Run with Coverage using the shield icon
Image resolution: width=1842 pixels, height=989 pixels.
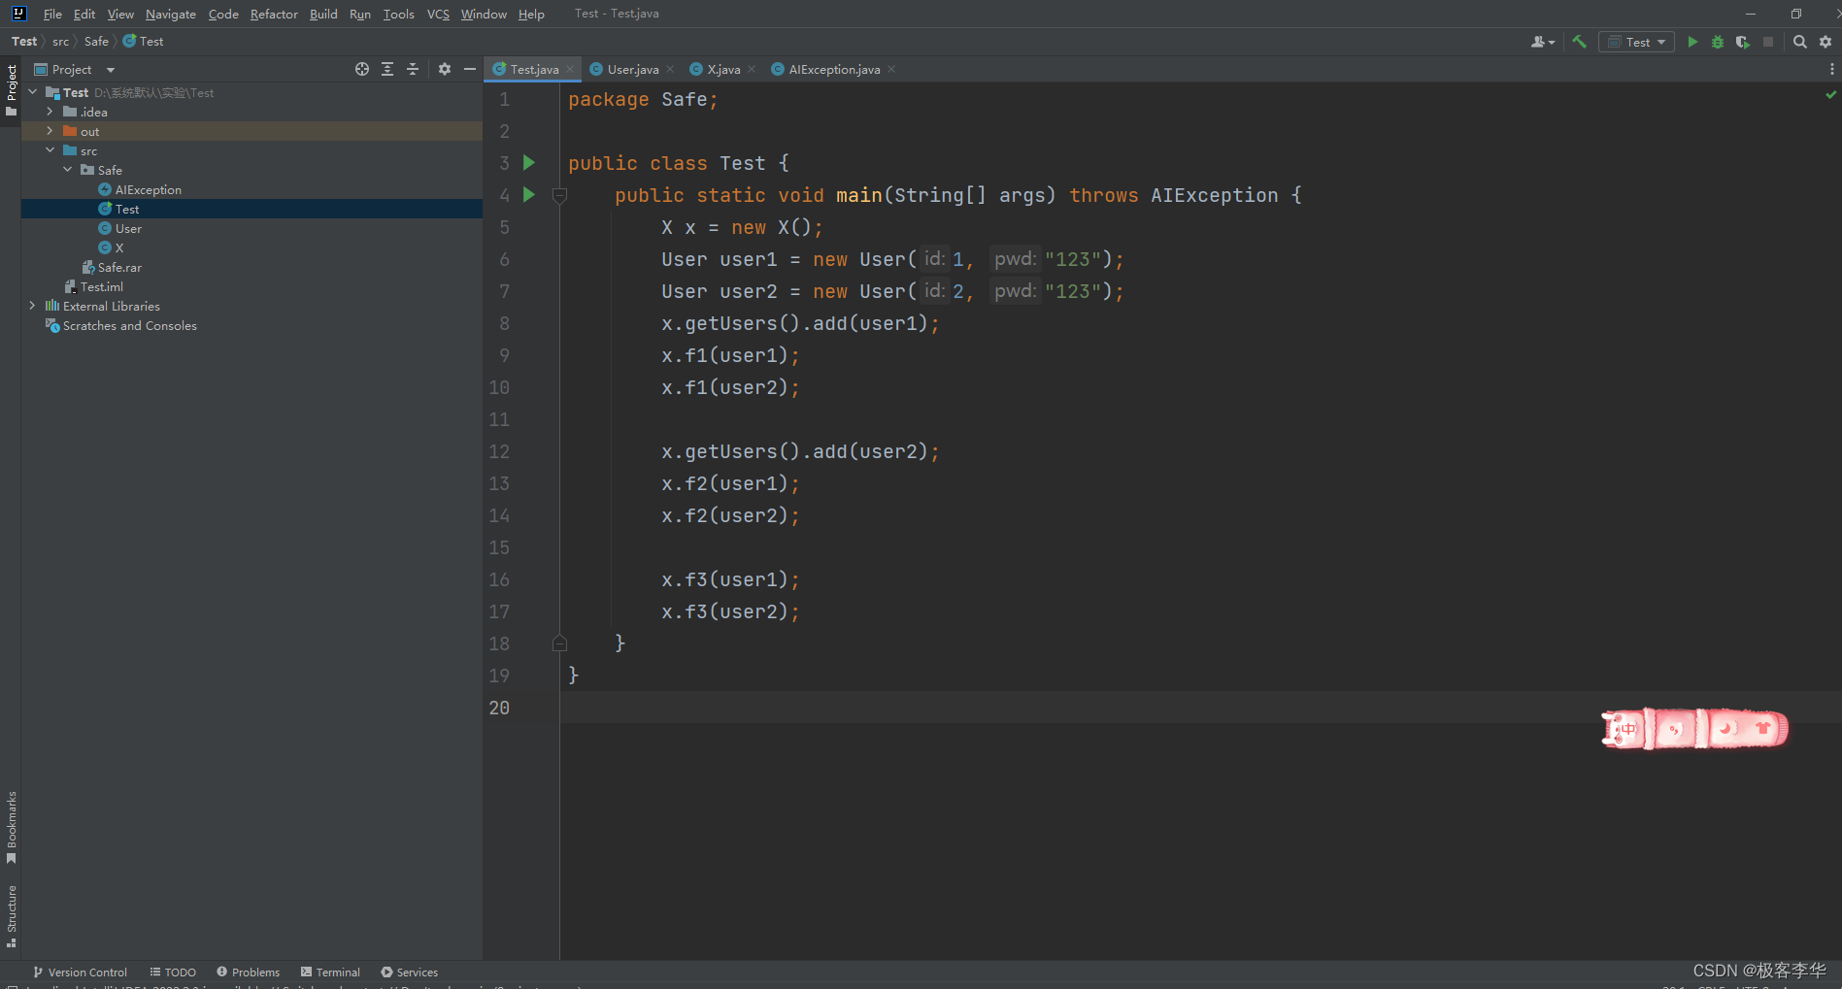click(1742, 42)
